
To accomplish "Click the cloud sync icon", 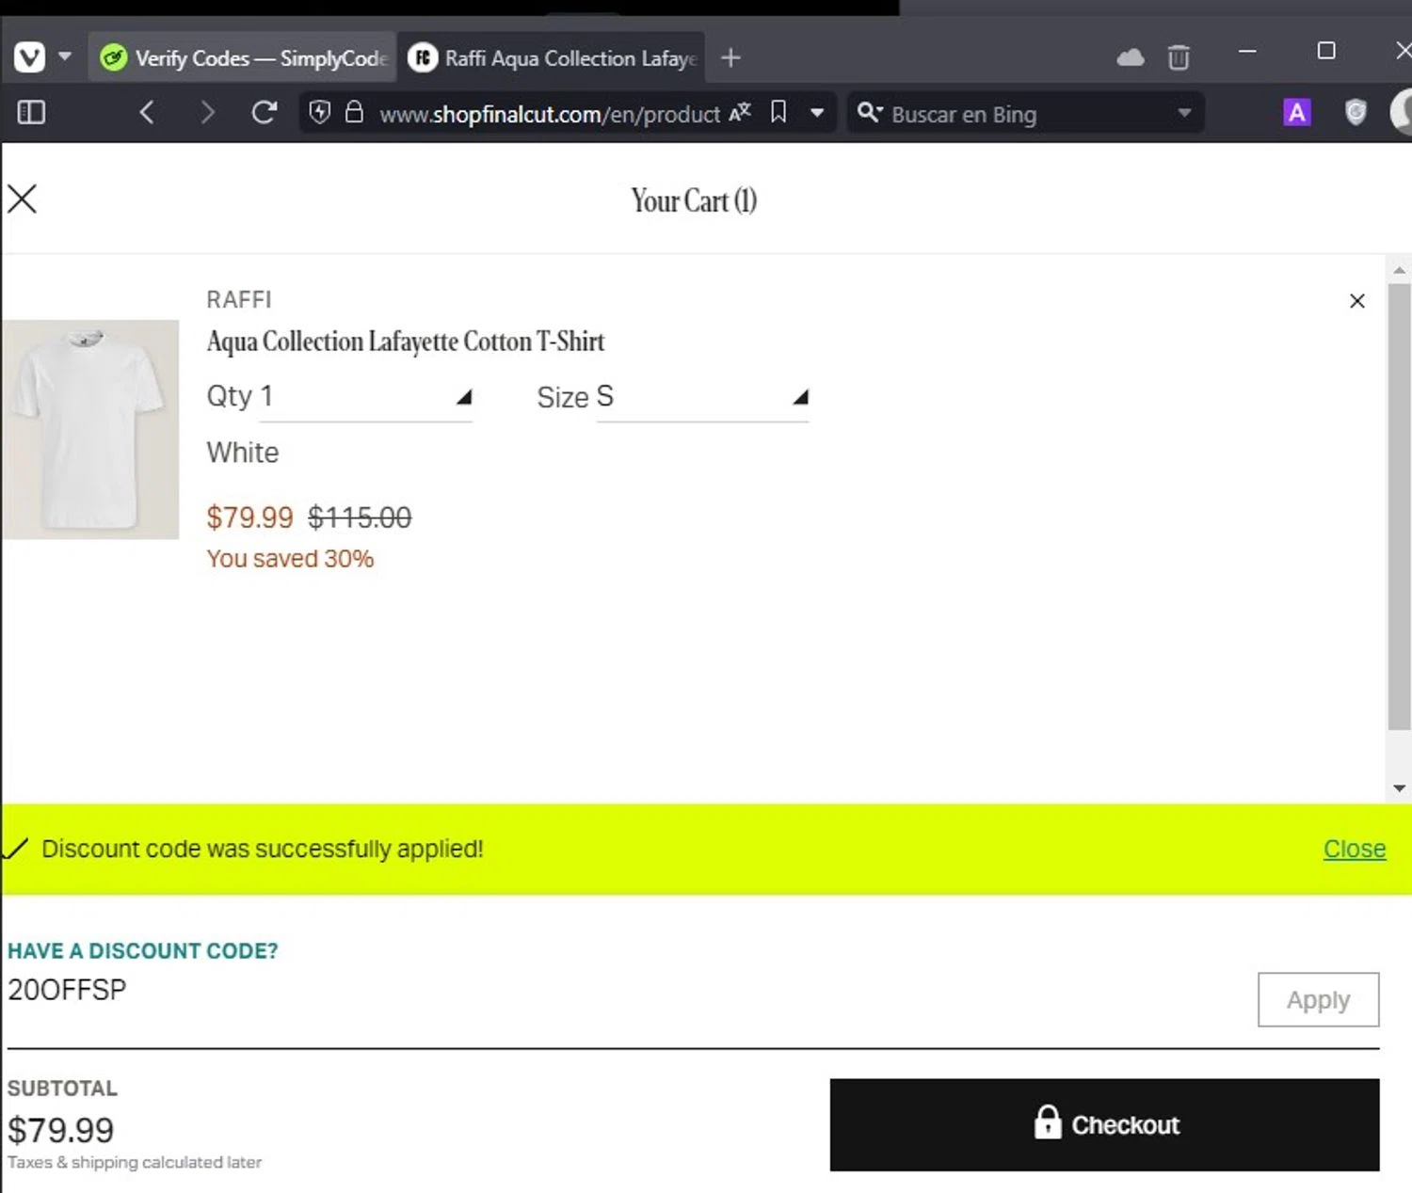I will point(1130,58).
